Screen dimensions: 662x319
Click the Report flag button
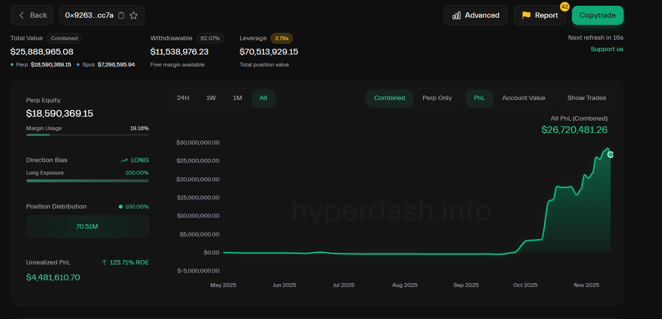point(539,15)
